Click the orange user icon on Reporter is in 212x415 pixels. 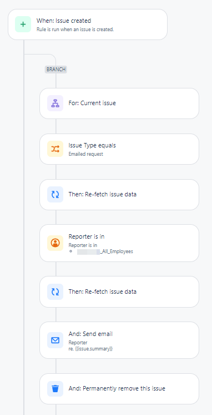pos(55,243)
